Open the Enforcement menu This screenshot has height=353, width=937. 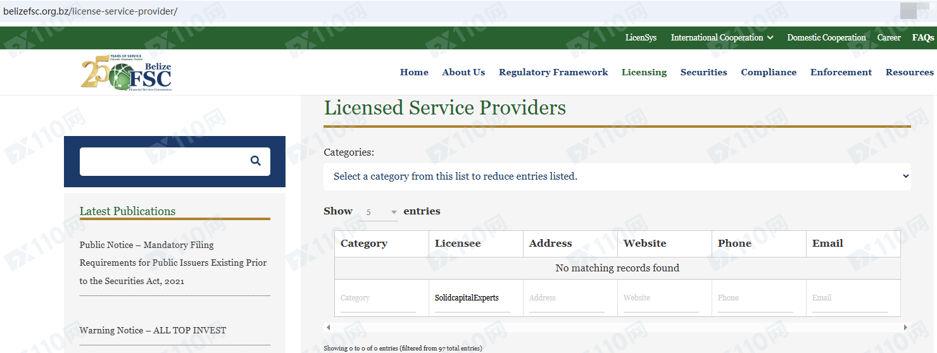[841, 72]
